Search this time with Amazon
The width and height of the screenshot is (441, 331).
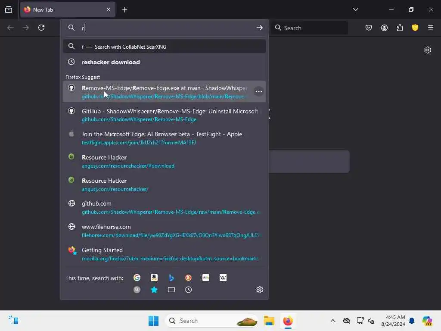(154, 278)
